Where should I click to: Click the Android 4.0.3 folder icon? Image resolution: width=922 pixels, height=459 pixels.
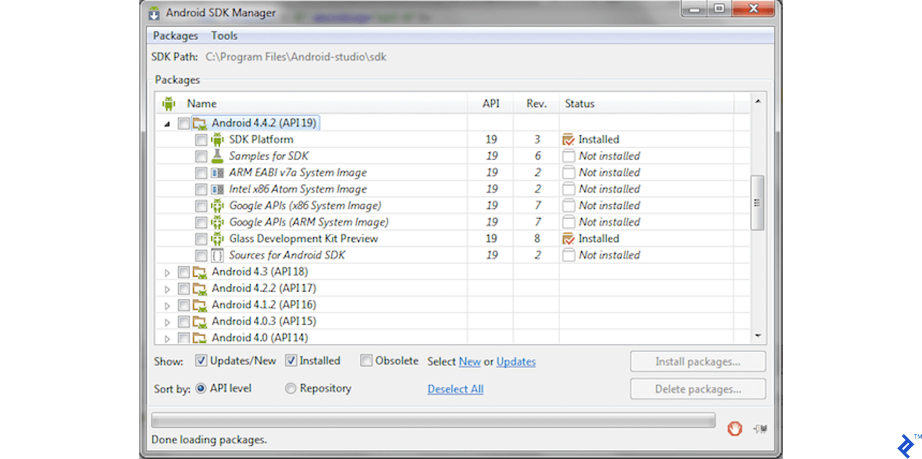[200, 322]
